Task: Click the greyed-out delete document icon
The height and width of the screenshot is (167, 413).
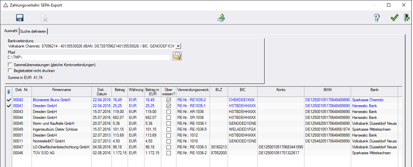Action: pyautogui.click(x=44, y=18)
